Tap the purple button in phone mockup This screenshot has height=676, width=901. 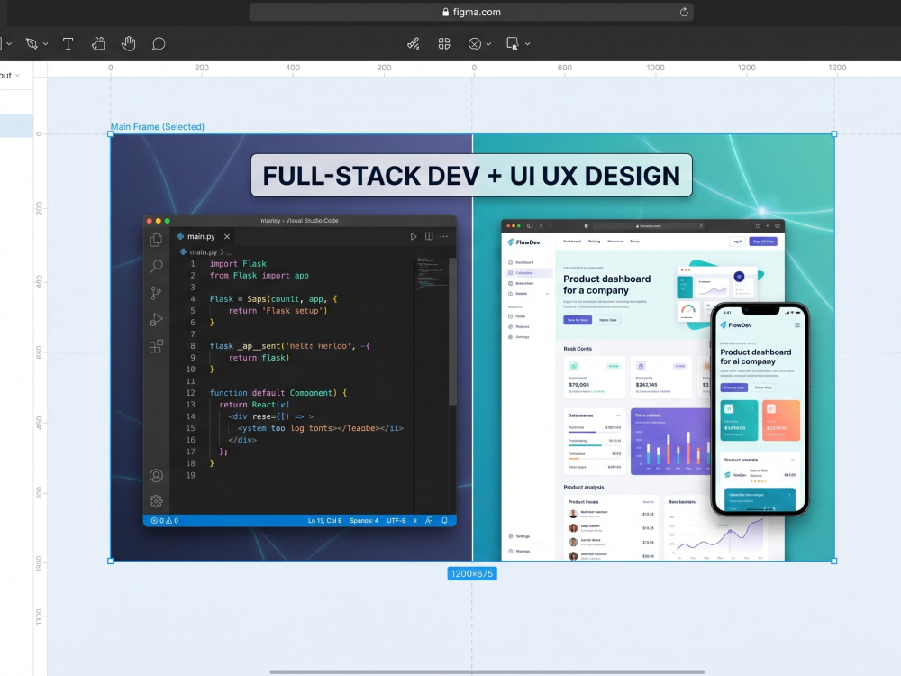click(x=733, y=388)
